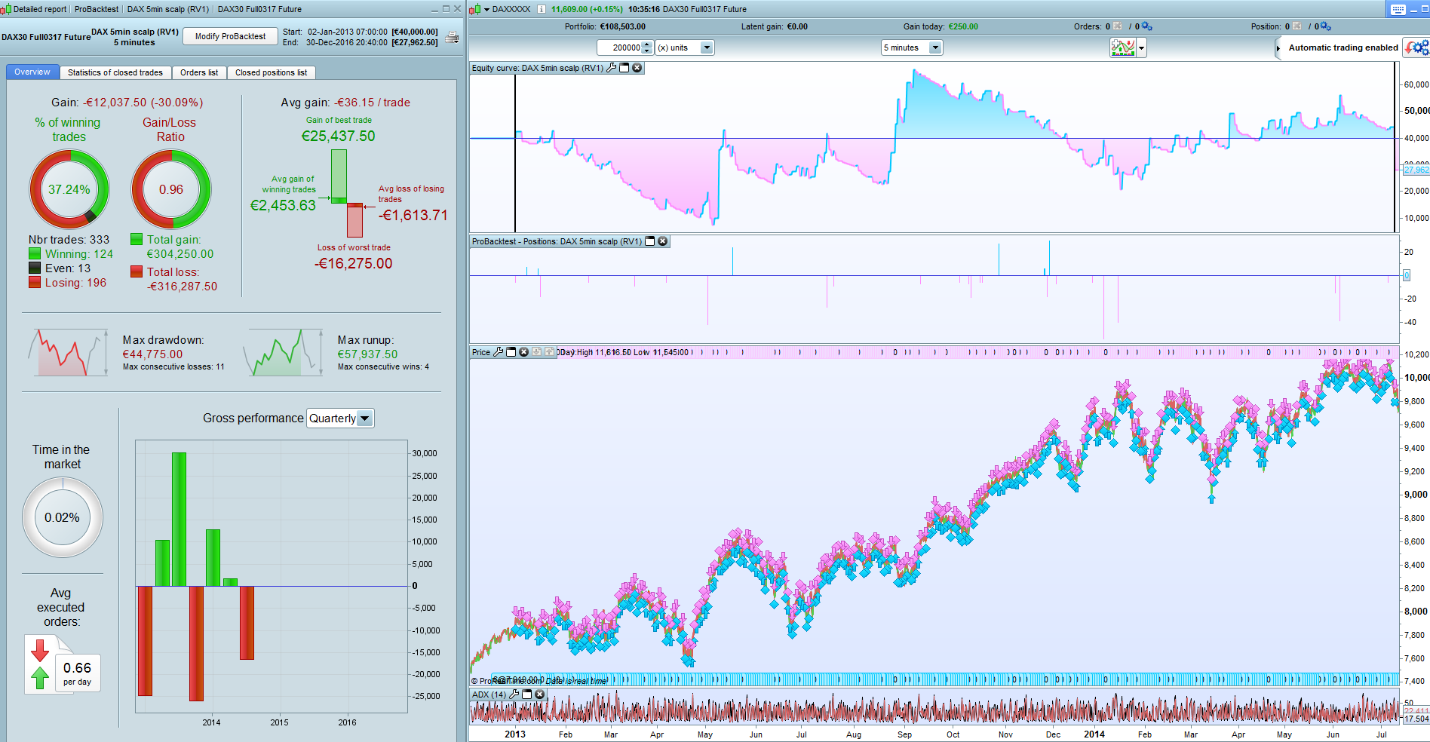This screenshot has width=1430, height=742.
Task: Expand the 5 minutes timeframe dropdown
Action: (935, 48)
